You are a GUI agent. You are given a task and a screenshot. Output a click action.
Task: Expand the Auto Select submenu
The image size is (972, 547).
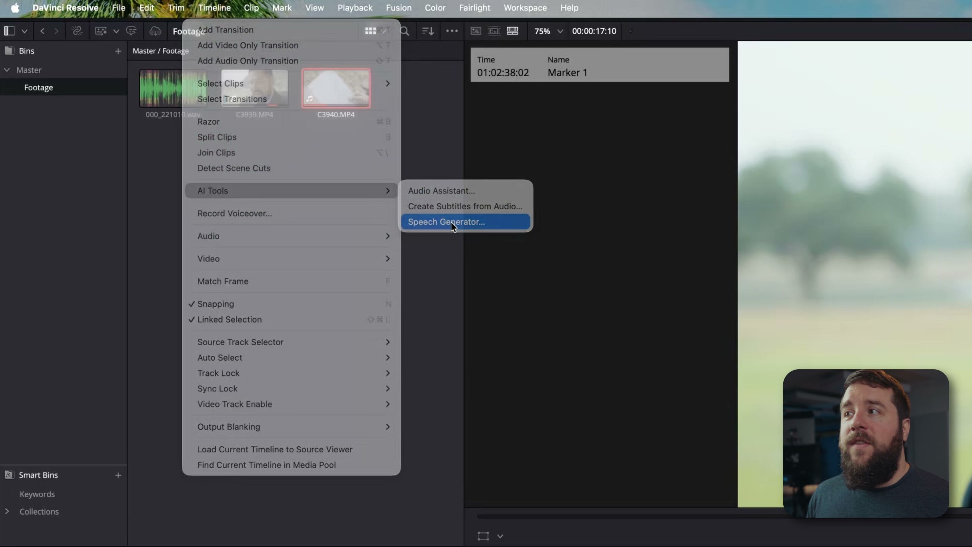(291, 358)
